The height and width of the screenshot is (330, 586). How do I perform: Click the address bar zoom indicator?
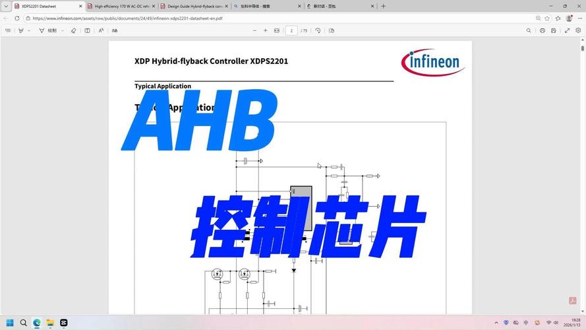coord(538,18)
